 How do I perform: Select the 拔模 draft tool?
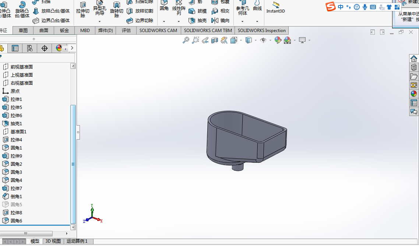(x=197, y=11)
